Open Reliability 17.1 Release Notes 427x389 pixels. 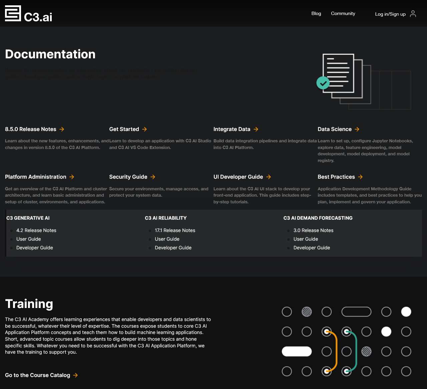pos(175,230)
